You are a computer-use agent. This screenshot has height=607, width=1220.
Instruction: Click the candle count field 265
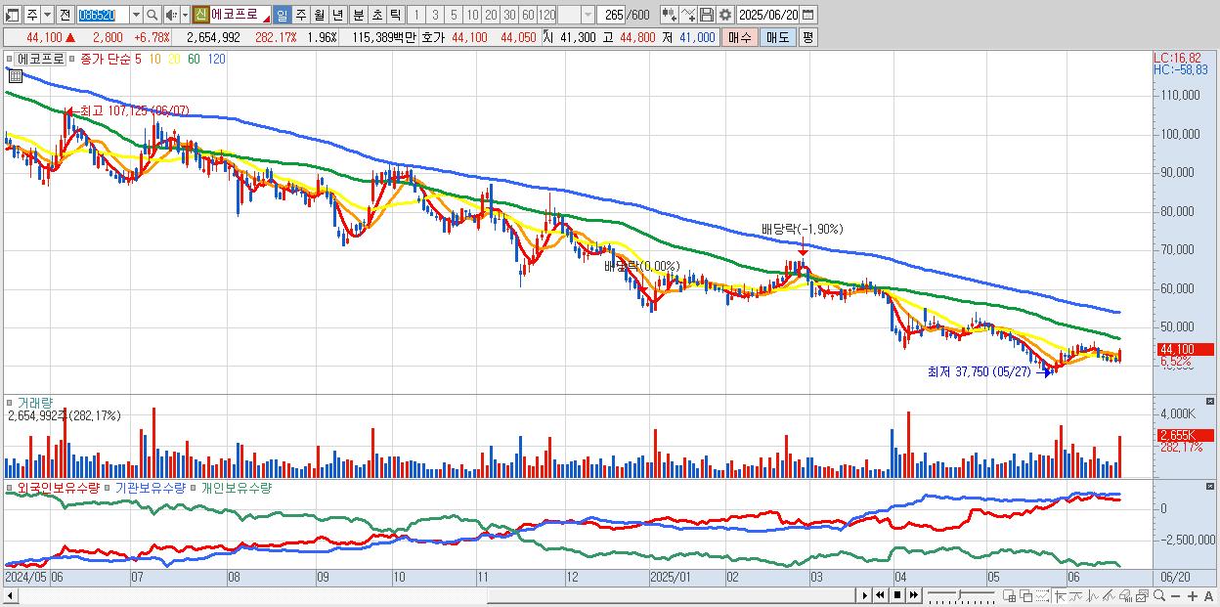pyautogui.click(x=612, y=15)
